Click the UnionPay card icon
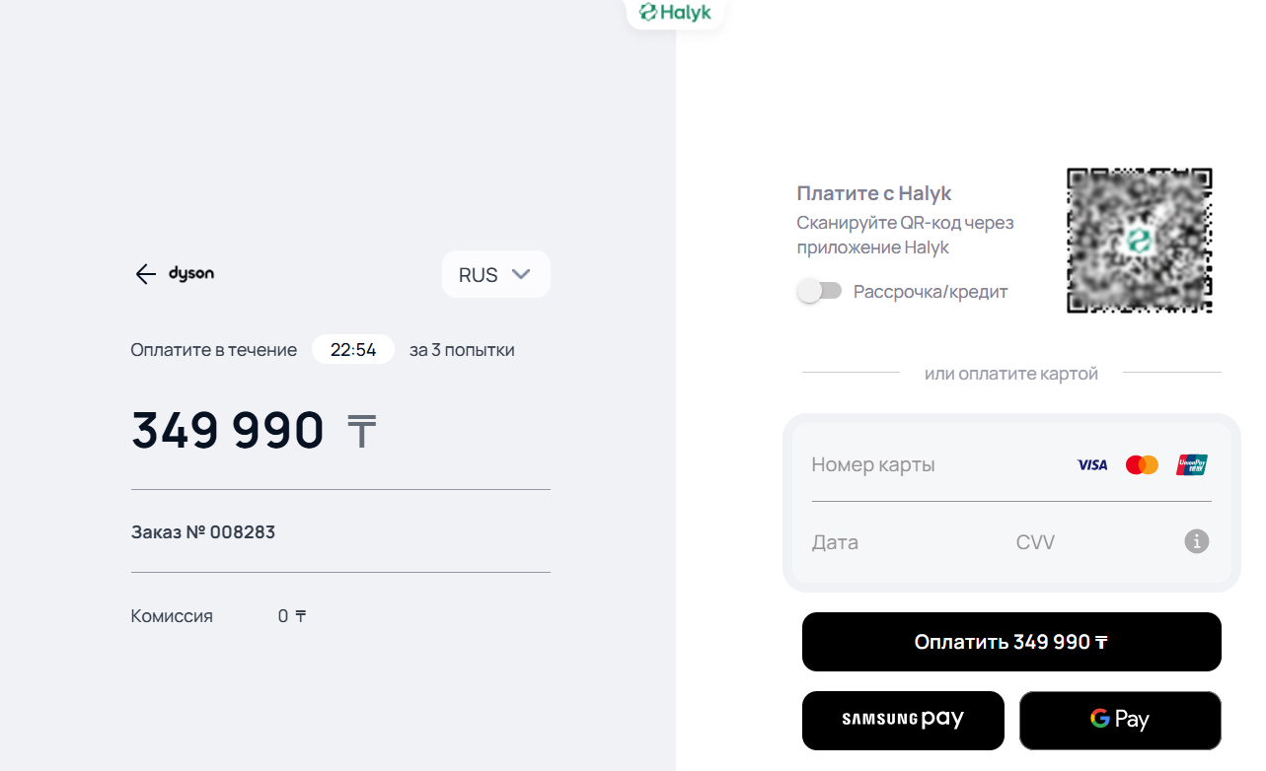Viewport: 1266px width, 771px height. click(1192, 464)
